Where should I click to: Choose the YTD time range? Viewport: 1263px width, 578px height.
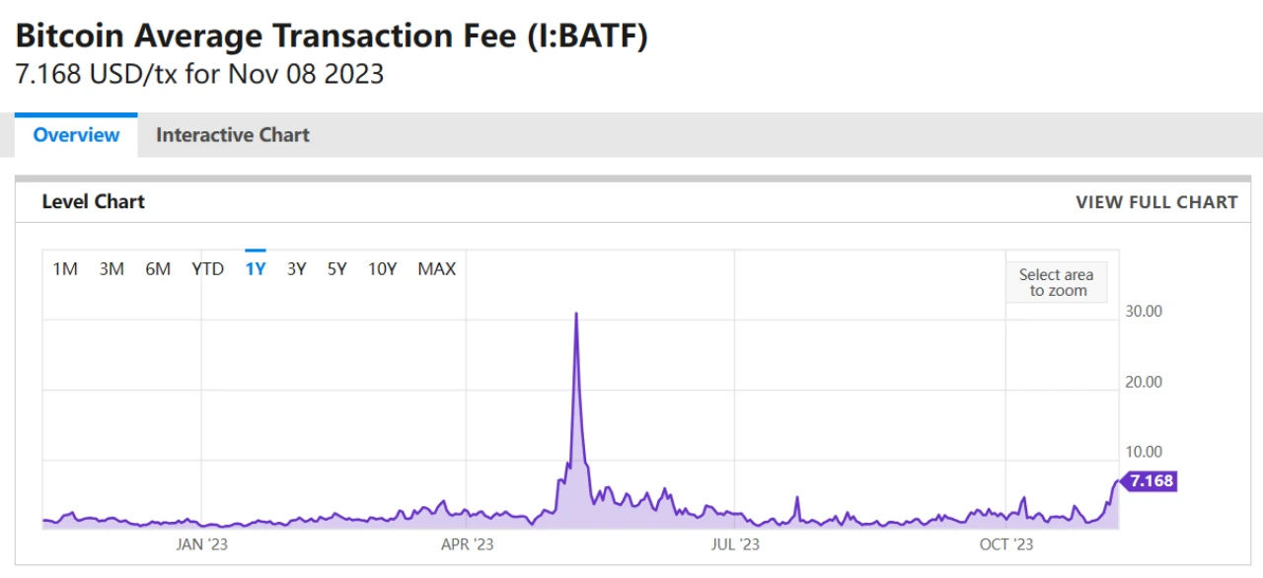207,268
